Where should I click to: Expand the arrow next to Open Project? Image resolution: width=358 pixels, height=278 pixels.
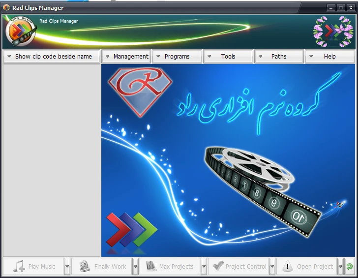(340, 267)
